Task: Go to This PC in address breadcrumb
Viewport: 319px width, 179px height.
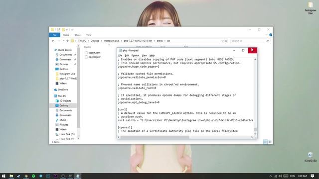Action: click(x=82, y=41)
